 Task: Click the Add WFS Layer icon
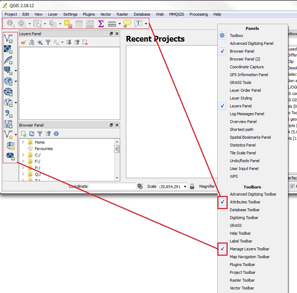8,103
